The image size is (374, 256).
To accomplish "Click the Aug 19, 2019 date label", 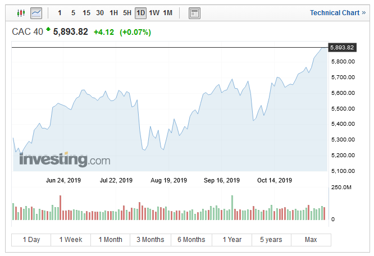I will click(x=168, y=180).
